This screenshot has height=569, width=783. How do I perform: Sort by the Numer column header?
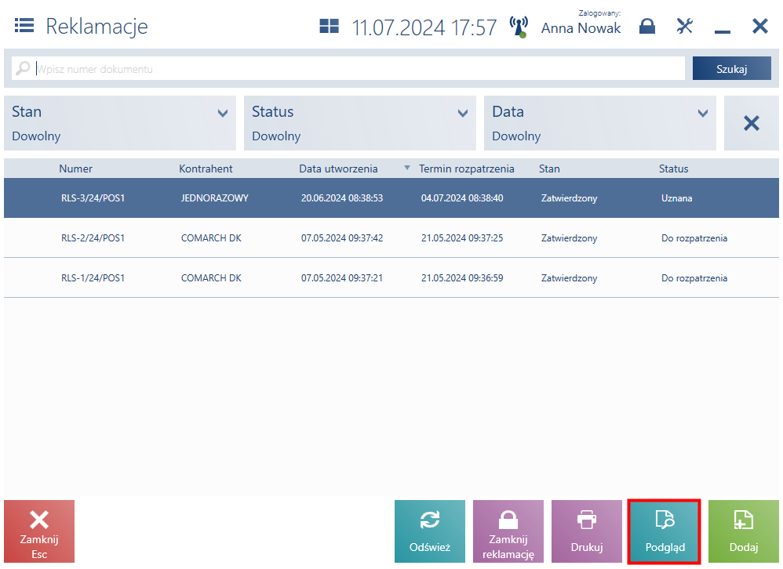click(x=75, y=169)
